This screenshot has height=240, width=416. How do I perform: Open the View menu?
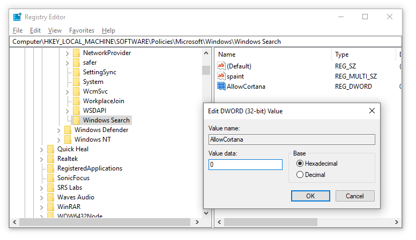coord(55,30)
